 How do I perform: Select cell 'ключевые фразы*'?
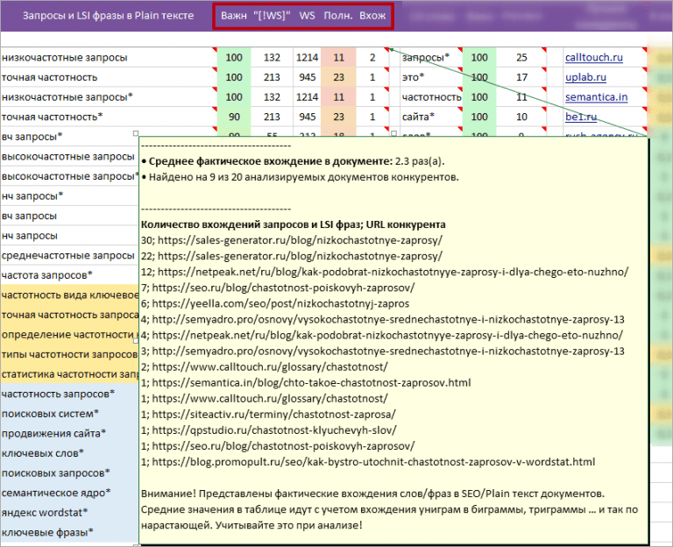click(x=69, y=532)
